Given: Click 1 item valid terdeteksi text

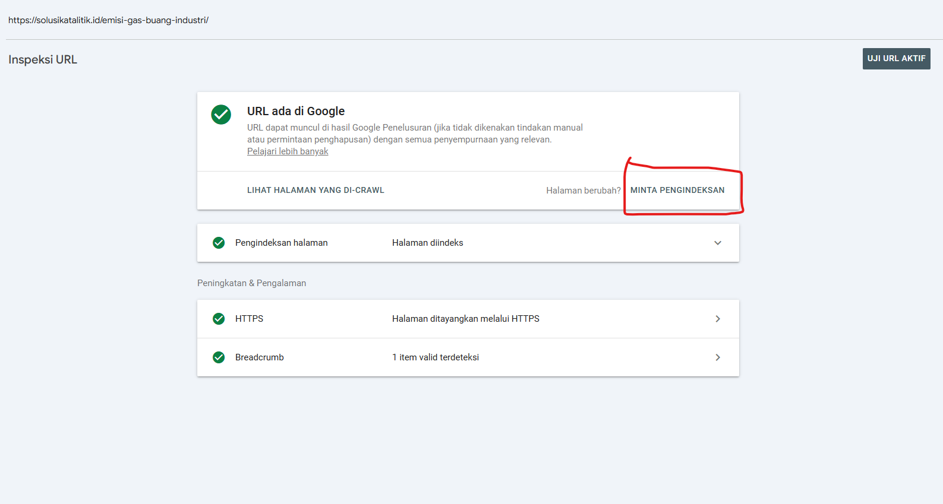Looking at the screenshot, I should click(x=436, y=357).
